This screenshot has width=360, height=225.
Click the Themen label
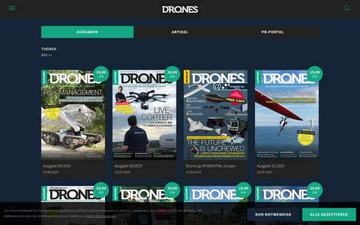point(49,49)
